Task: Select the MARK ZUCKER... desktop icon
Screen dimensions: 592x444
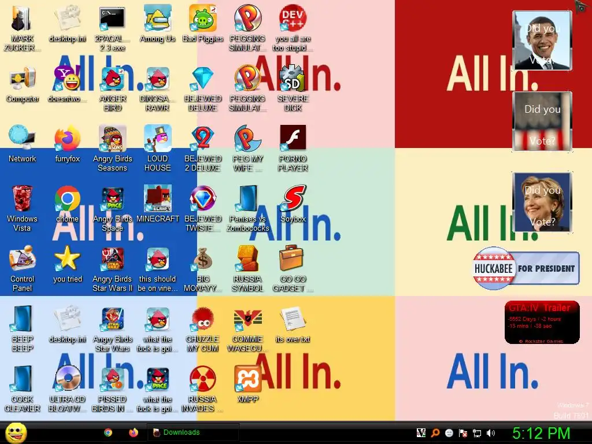Action: [x=22, y=28]
